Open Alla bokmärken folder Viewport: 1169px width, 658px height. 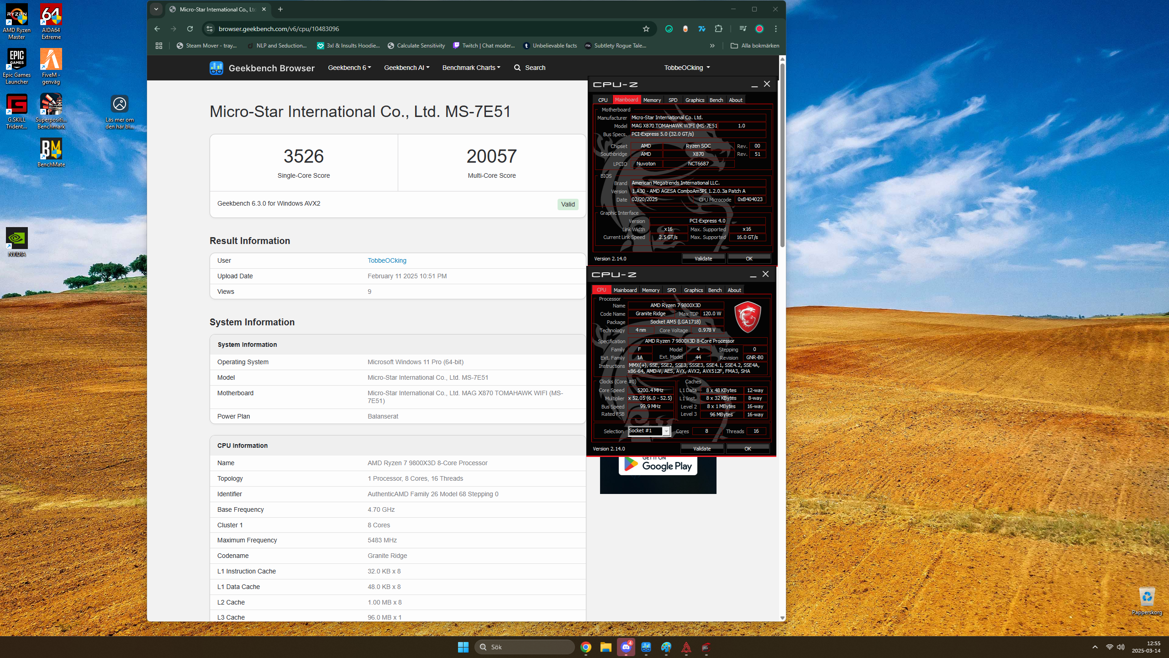(755, 46)
